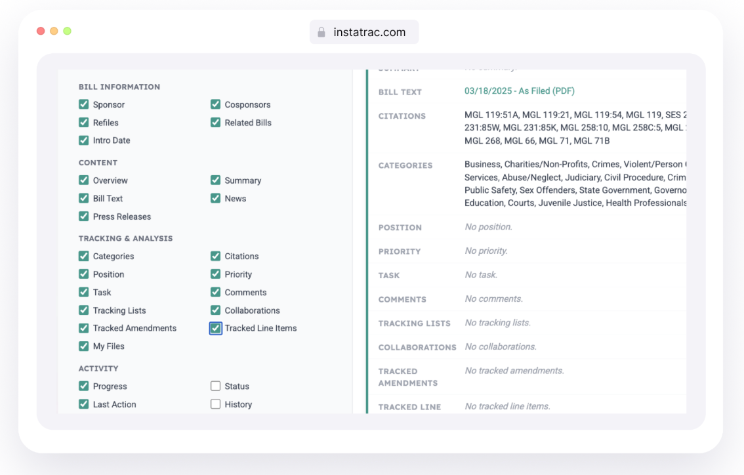The width and height of the screenshot is (744, 475).
Task: Check the History checkbox
Action: pyautogui.click(x=215, y=404)
